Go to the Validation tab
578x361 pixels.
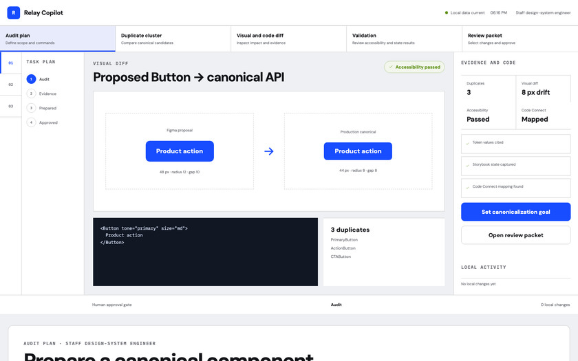coord(405,39)
